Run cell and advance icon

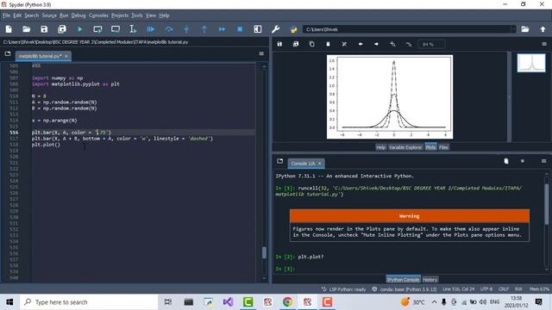pos(116,29)
